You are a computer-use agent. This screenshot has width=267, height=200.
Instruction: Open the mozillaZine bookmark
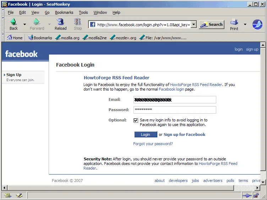click(x=95, y=38)
